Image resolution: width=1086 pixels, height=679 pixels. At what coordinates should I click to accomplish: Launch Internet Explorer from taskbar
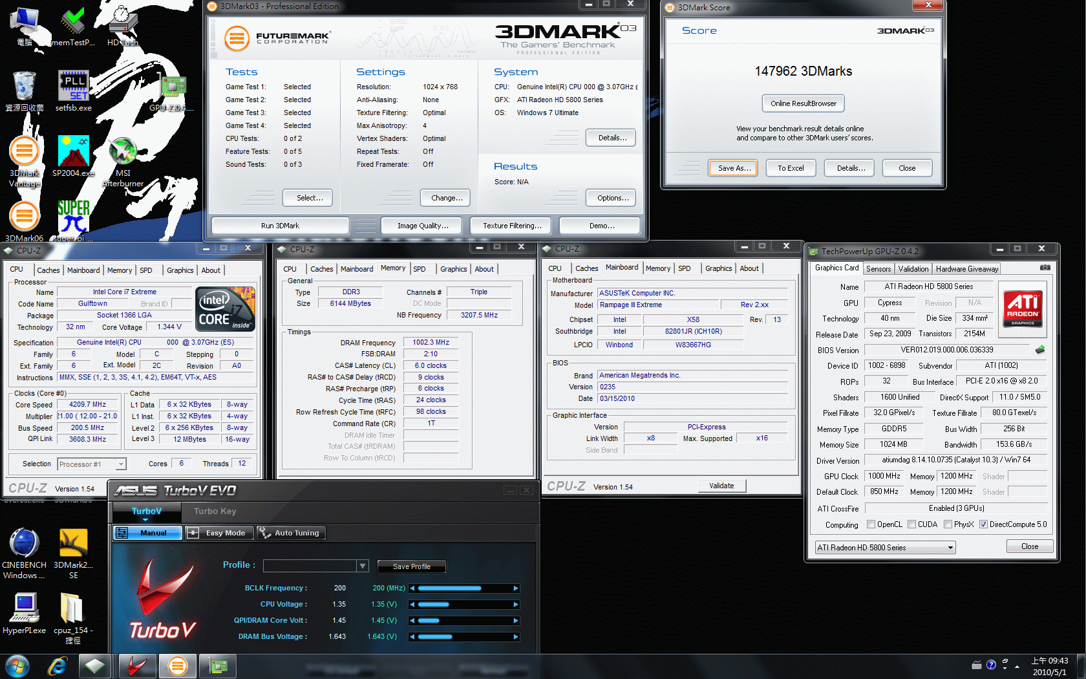[58, 665]
